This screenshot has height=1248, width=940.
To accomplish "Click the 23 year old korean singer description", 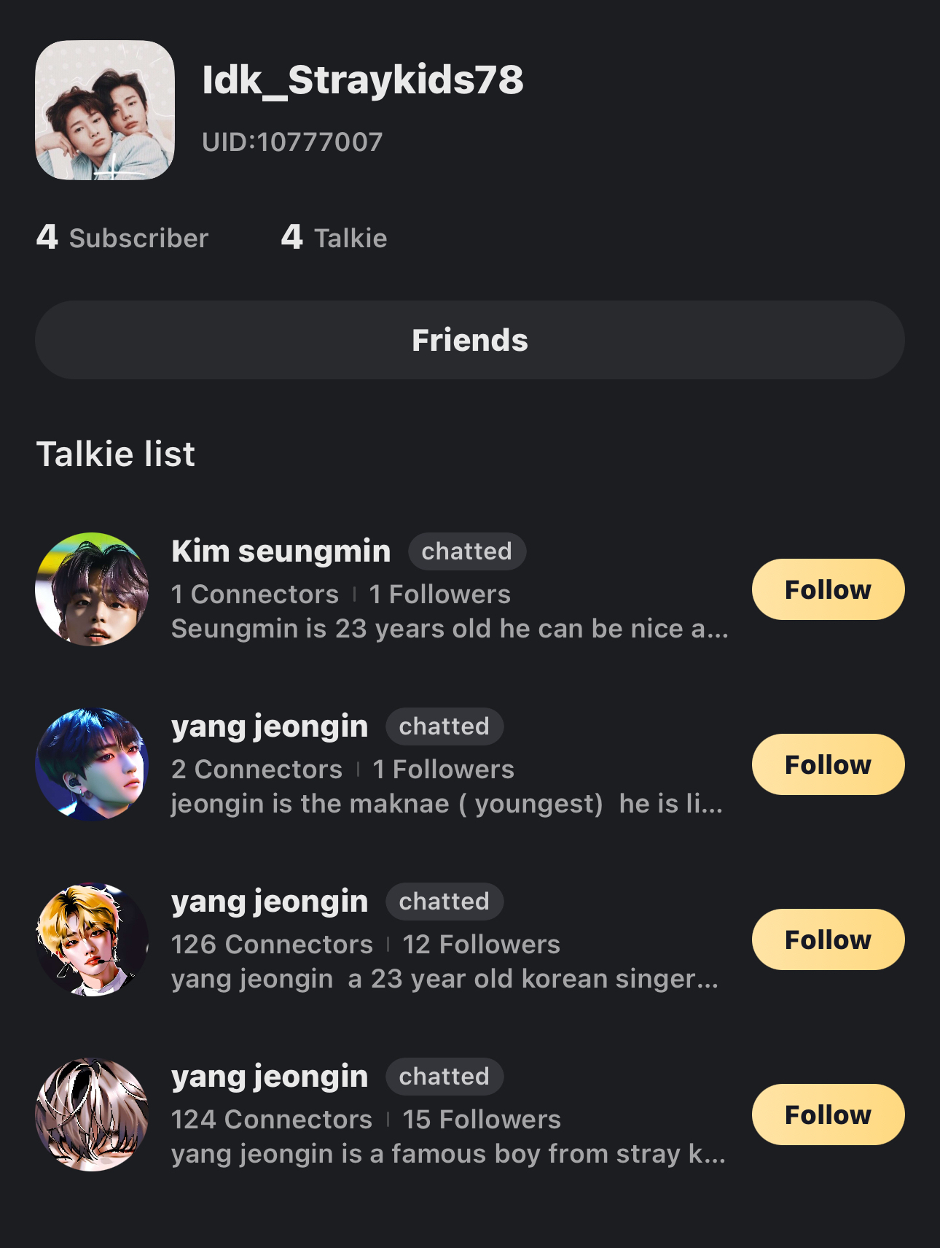I will tap(444, 979).
